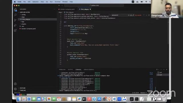The width and height of the screenshot is (183, 103).
Task: Open the Source Control view
Action: click(x=15, y=20)
